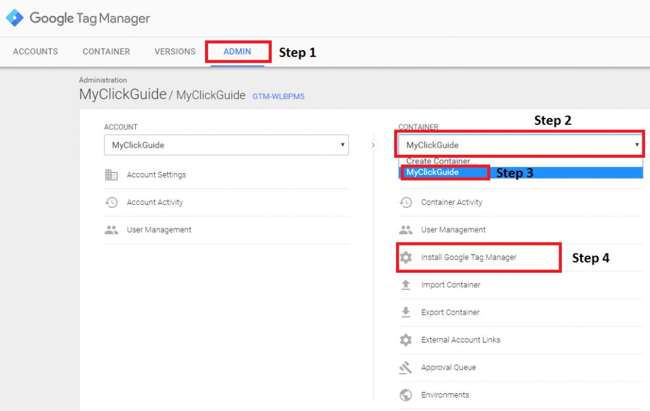Screen dimensions: 650x411
Task: Click the container User Management people icon
Action: tap(406, 230)
